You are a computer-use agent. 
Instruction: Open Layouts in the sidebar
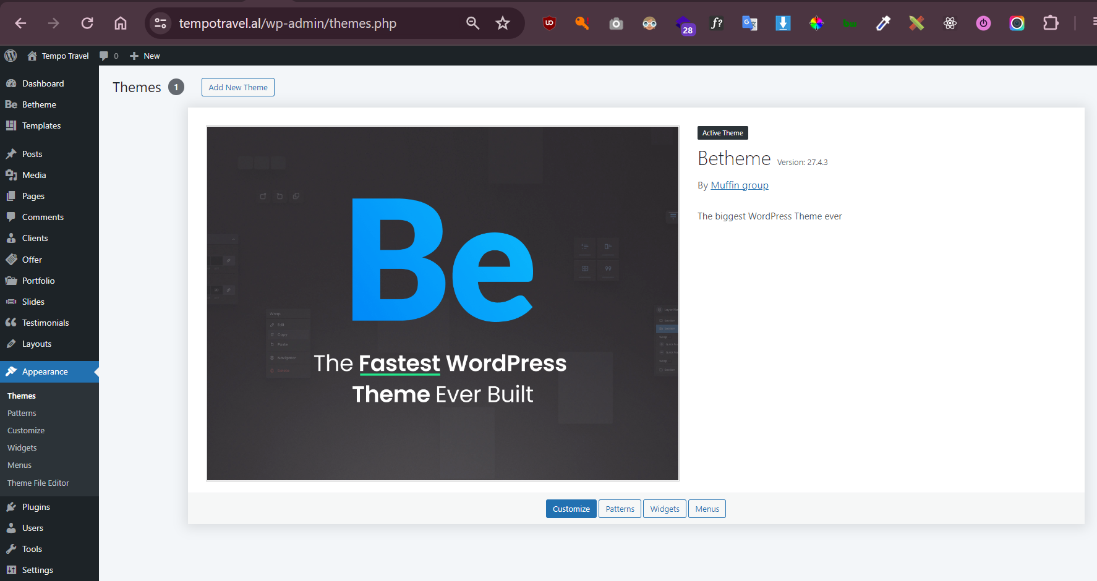click(x=49, y=344)
